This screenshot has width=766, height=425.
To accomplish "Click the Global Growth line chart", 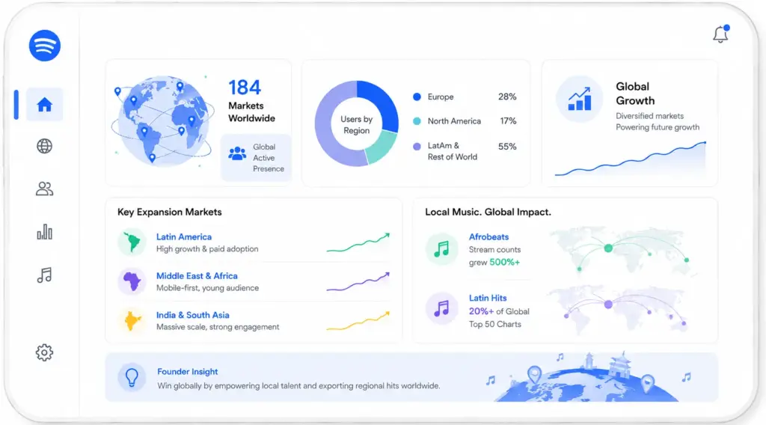I will pos(630,159).
